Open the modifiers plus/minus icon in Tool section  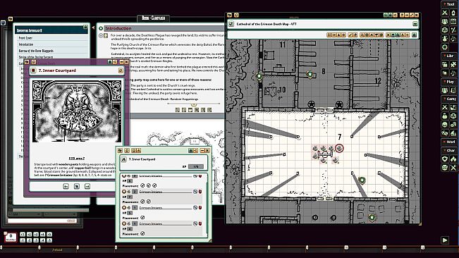(x=453, y=30)
